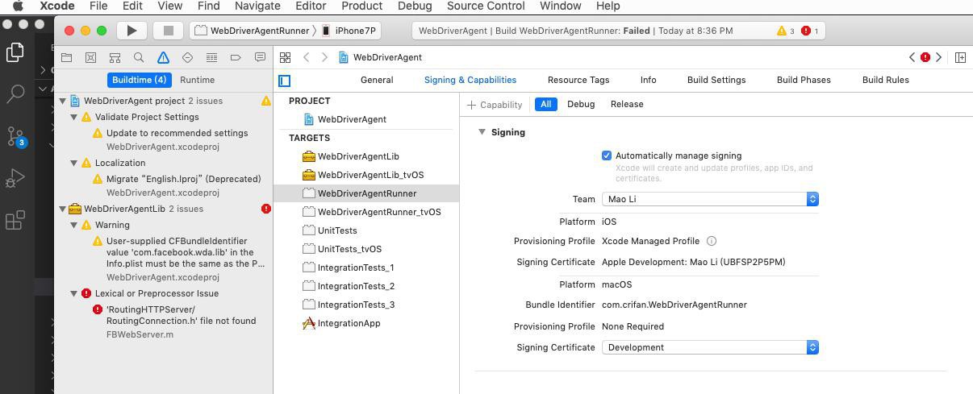Open VS Code Run and Debug icon

[15, 178]
